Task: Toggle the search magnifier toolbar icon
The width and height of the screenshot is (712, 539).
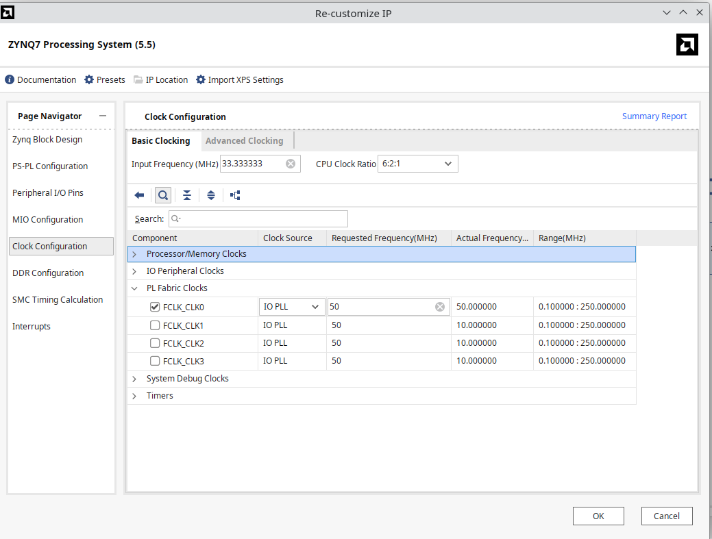Action: click(163, 195)
